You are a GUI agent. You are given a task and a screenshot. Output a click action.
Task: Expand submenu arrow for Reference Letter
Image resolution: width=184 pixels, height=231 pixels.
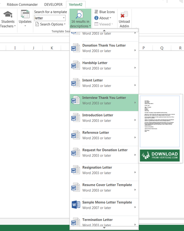pos(135,137)
